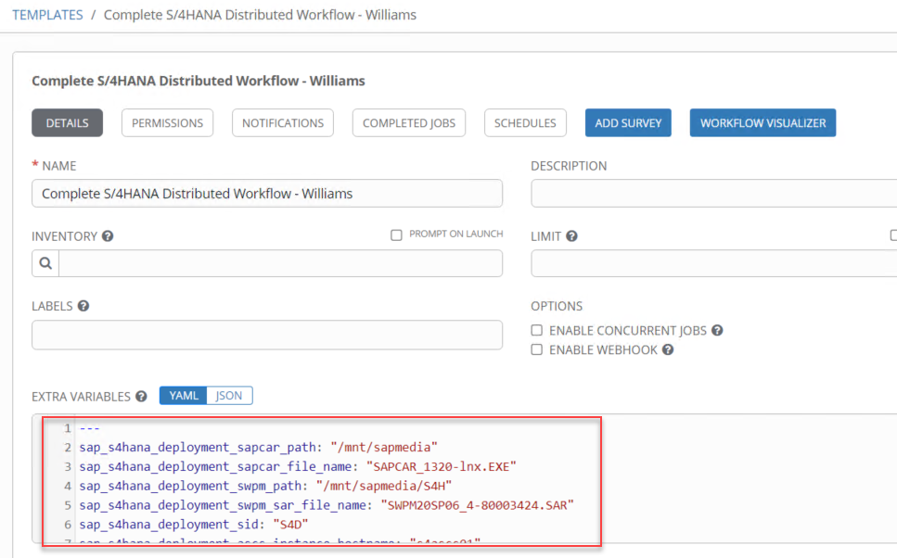Click the deployment_sid value "S4D"

tap(290, 525)
